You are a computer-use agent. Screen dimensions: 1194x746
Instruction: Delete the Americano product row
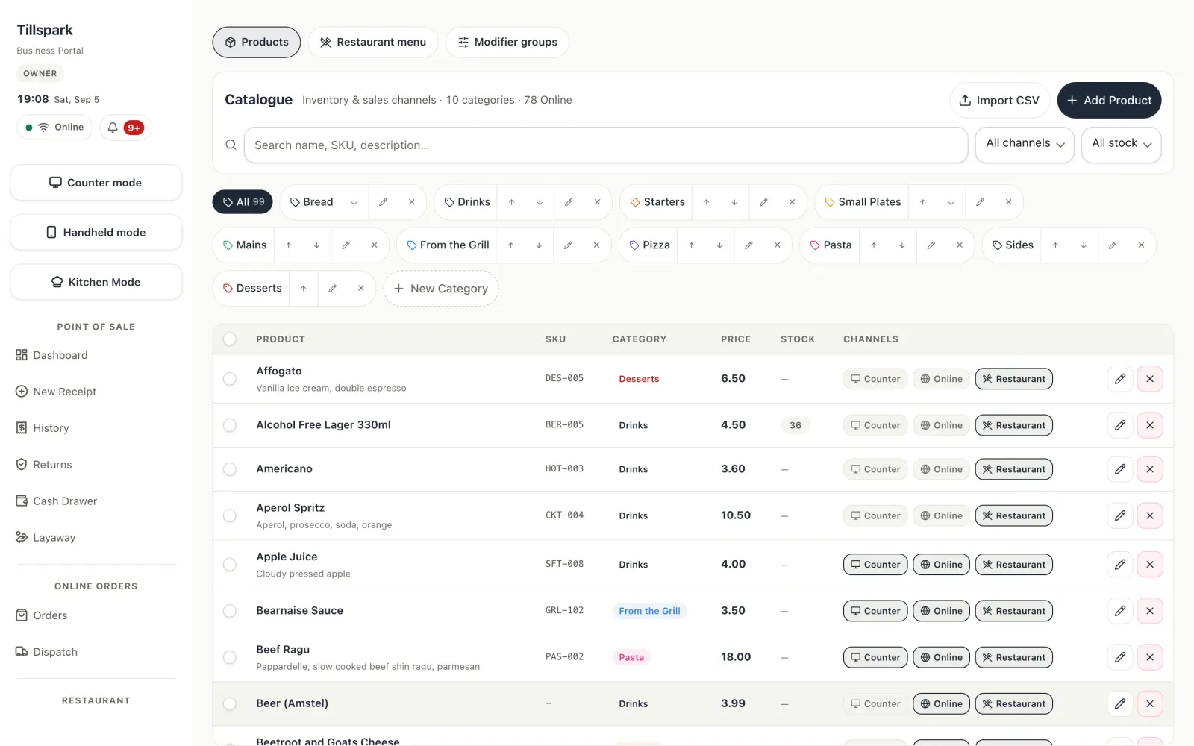pos(1150,469)
